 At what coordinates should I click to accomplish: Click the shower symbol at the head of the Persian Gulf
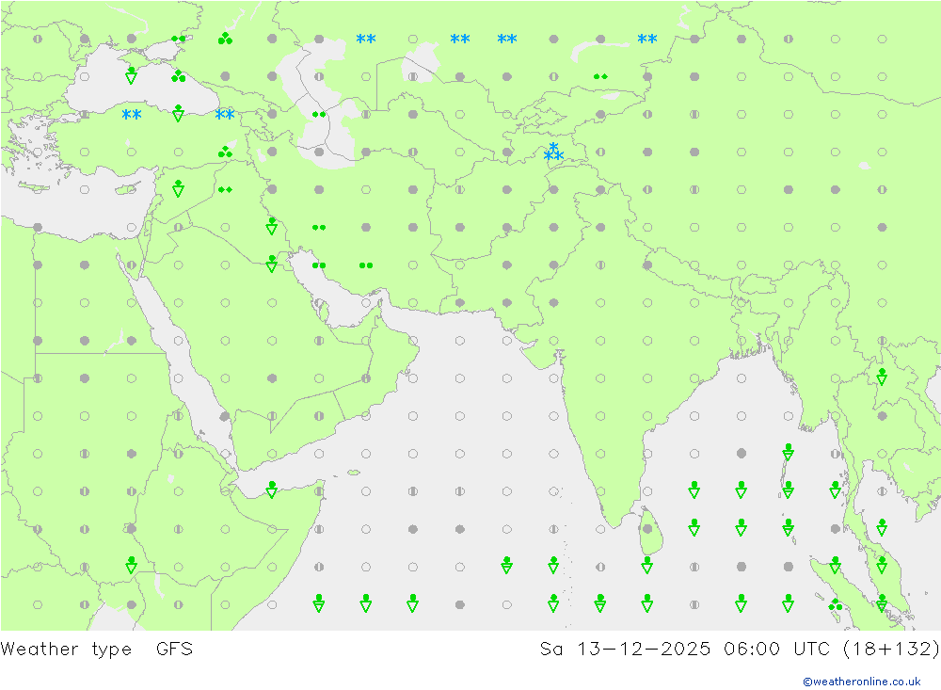[271, 264]
